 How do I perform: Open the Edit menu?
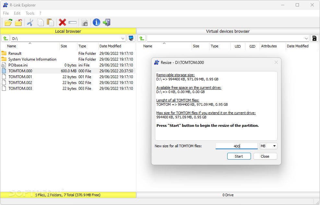(17, 13)
